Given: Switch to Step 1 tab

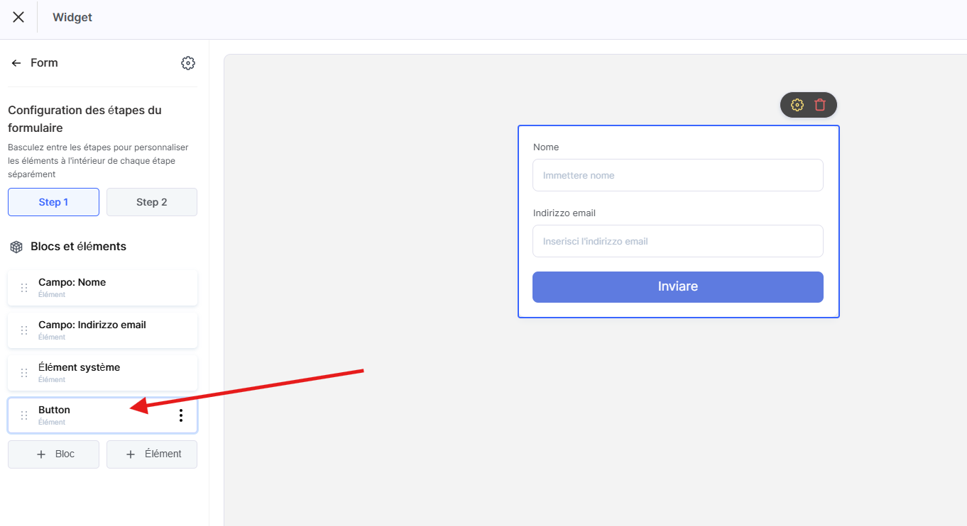Looking at the screenshot, I should coord(53,202).
